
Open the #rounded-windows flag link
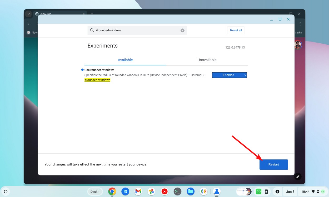(x=97, y=80)
